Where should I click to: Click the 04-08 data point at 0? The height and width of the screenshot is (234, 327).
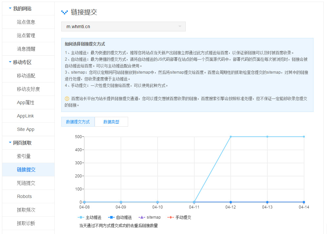(84, 202)
